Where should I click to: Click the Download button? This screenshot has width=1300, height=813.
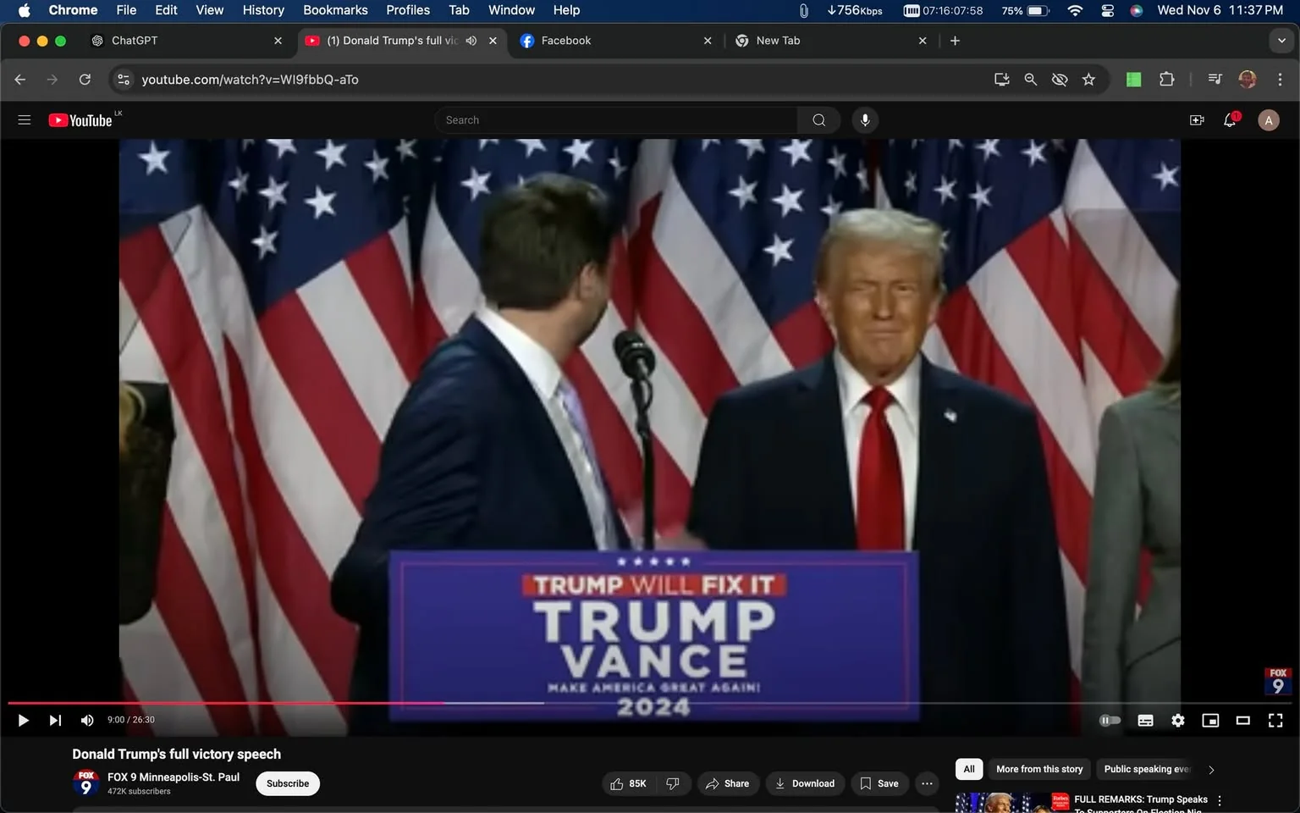[x=805, y=784]
